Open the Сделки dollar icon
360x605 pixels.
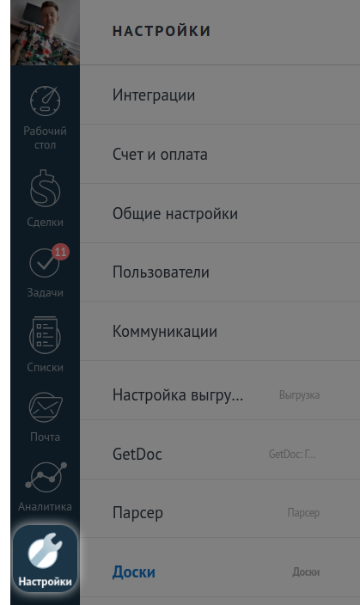coord(46,189)
